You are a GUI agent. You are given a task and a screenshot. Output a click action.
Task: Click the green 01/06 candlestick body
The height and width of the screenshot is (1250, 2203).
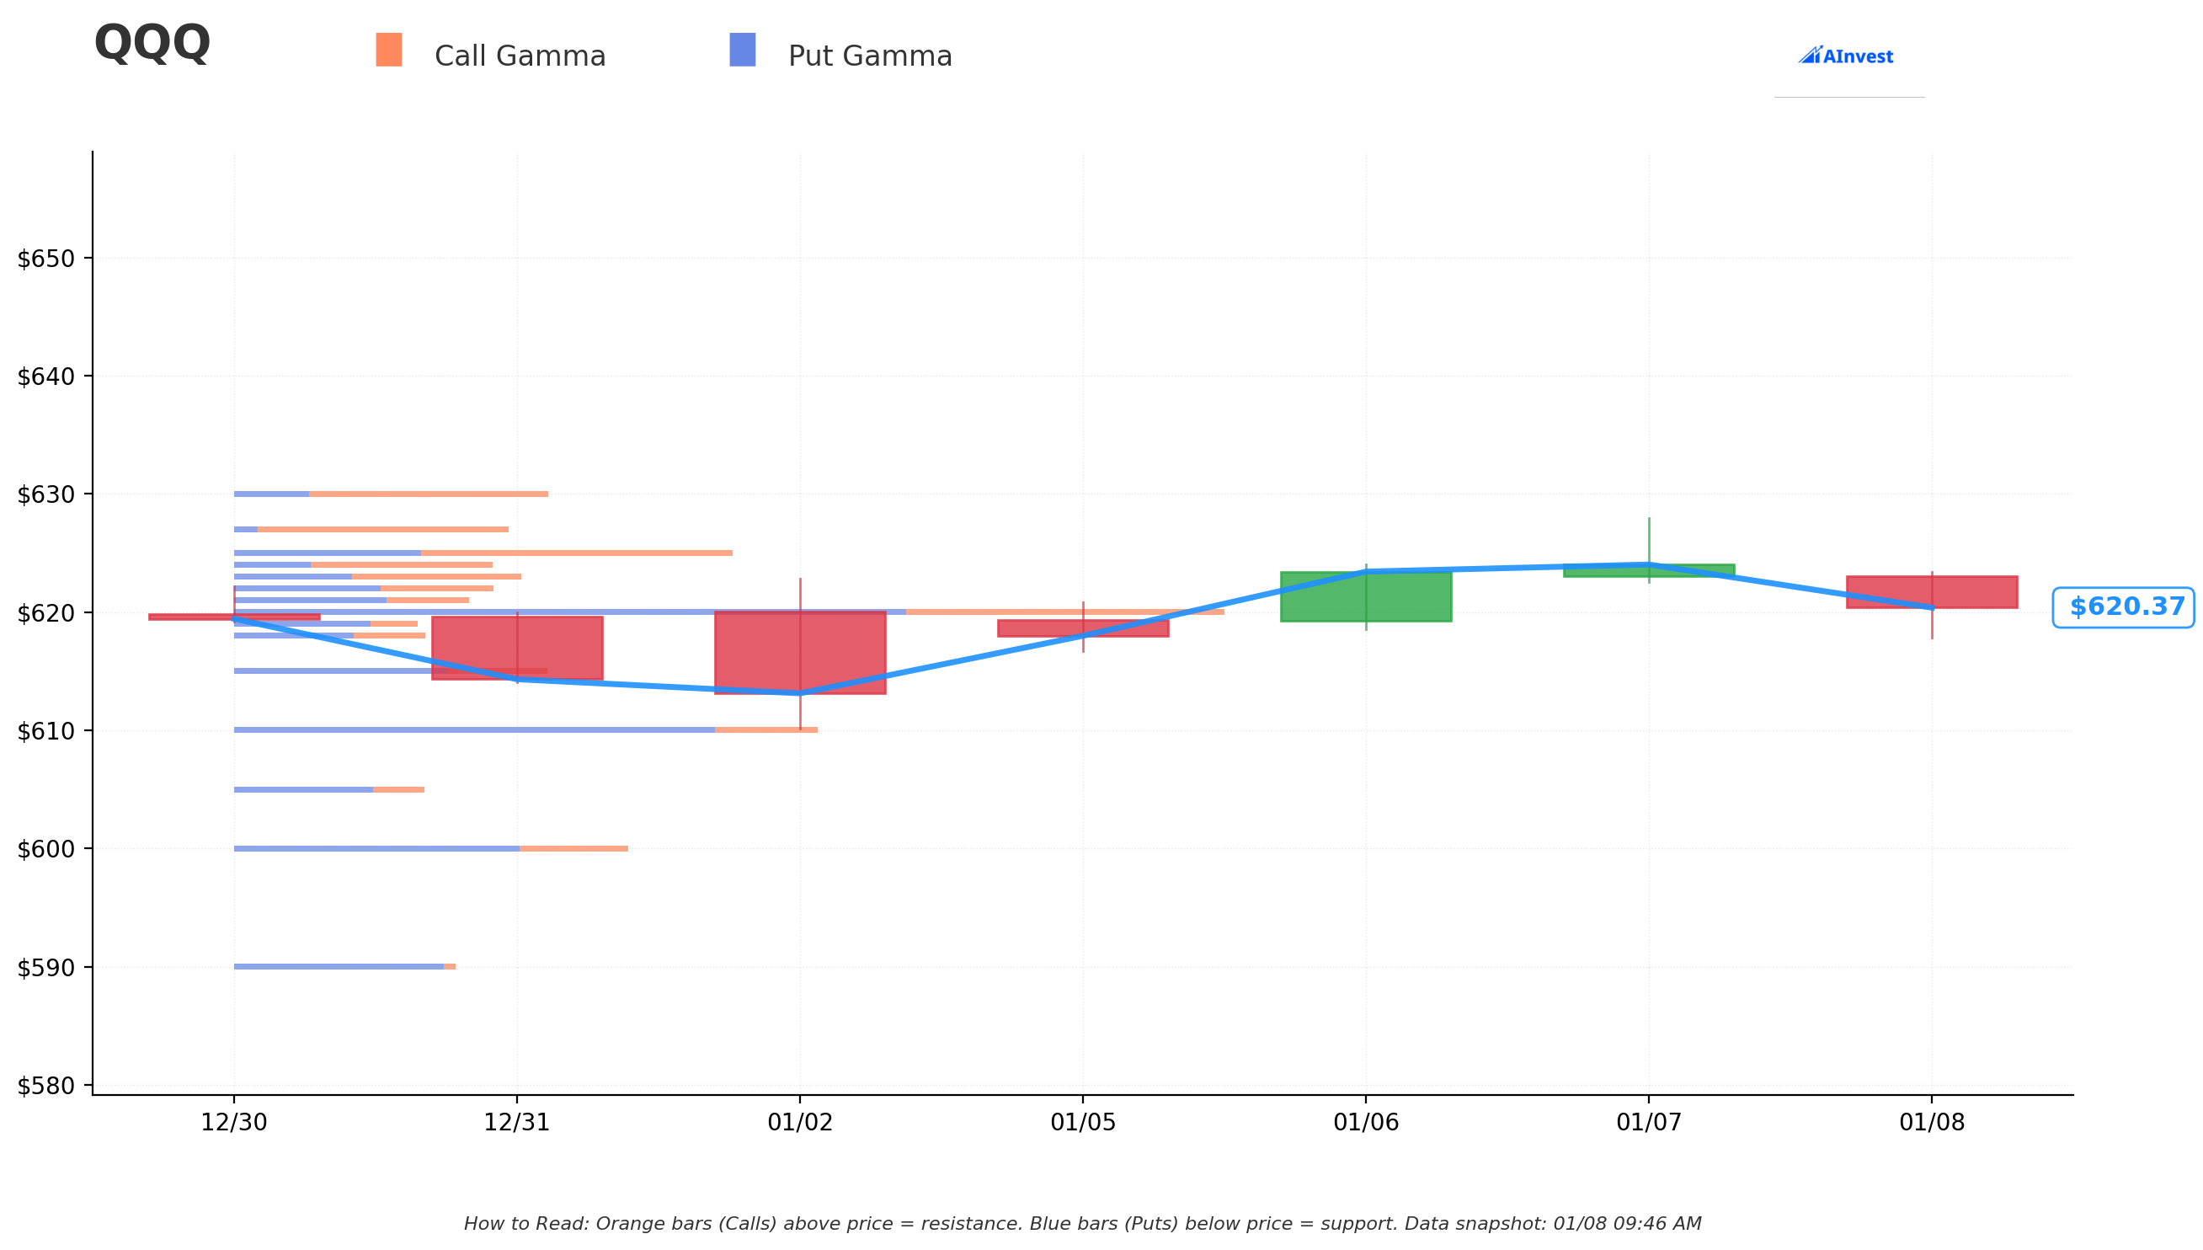pos(1365,596)
